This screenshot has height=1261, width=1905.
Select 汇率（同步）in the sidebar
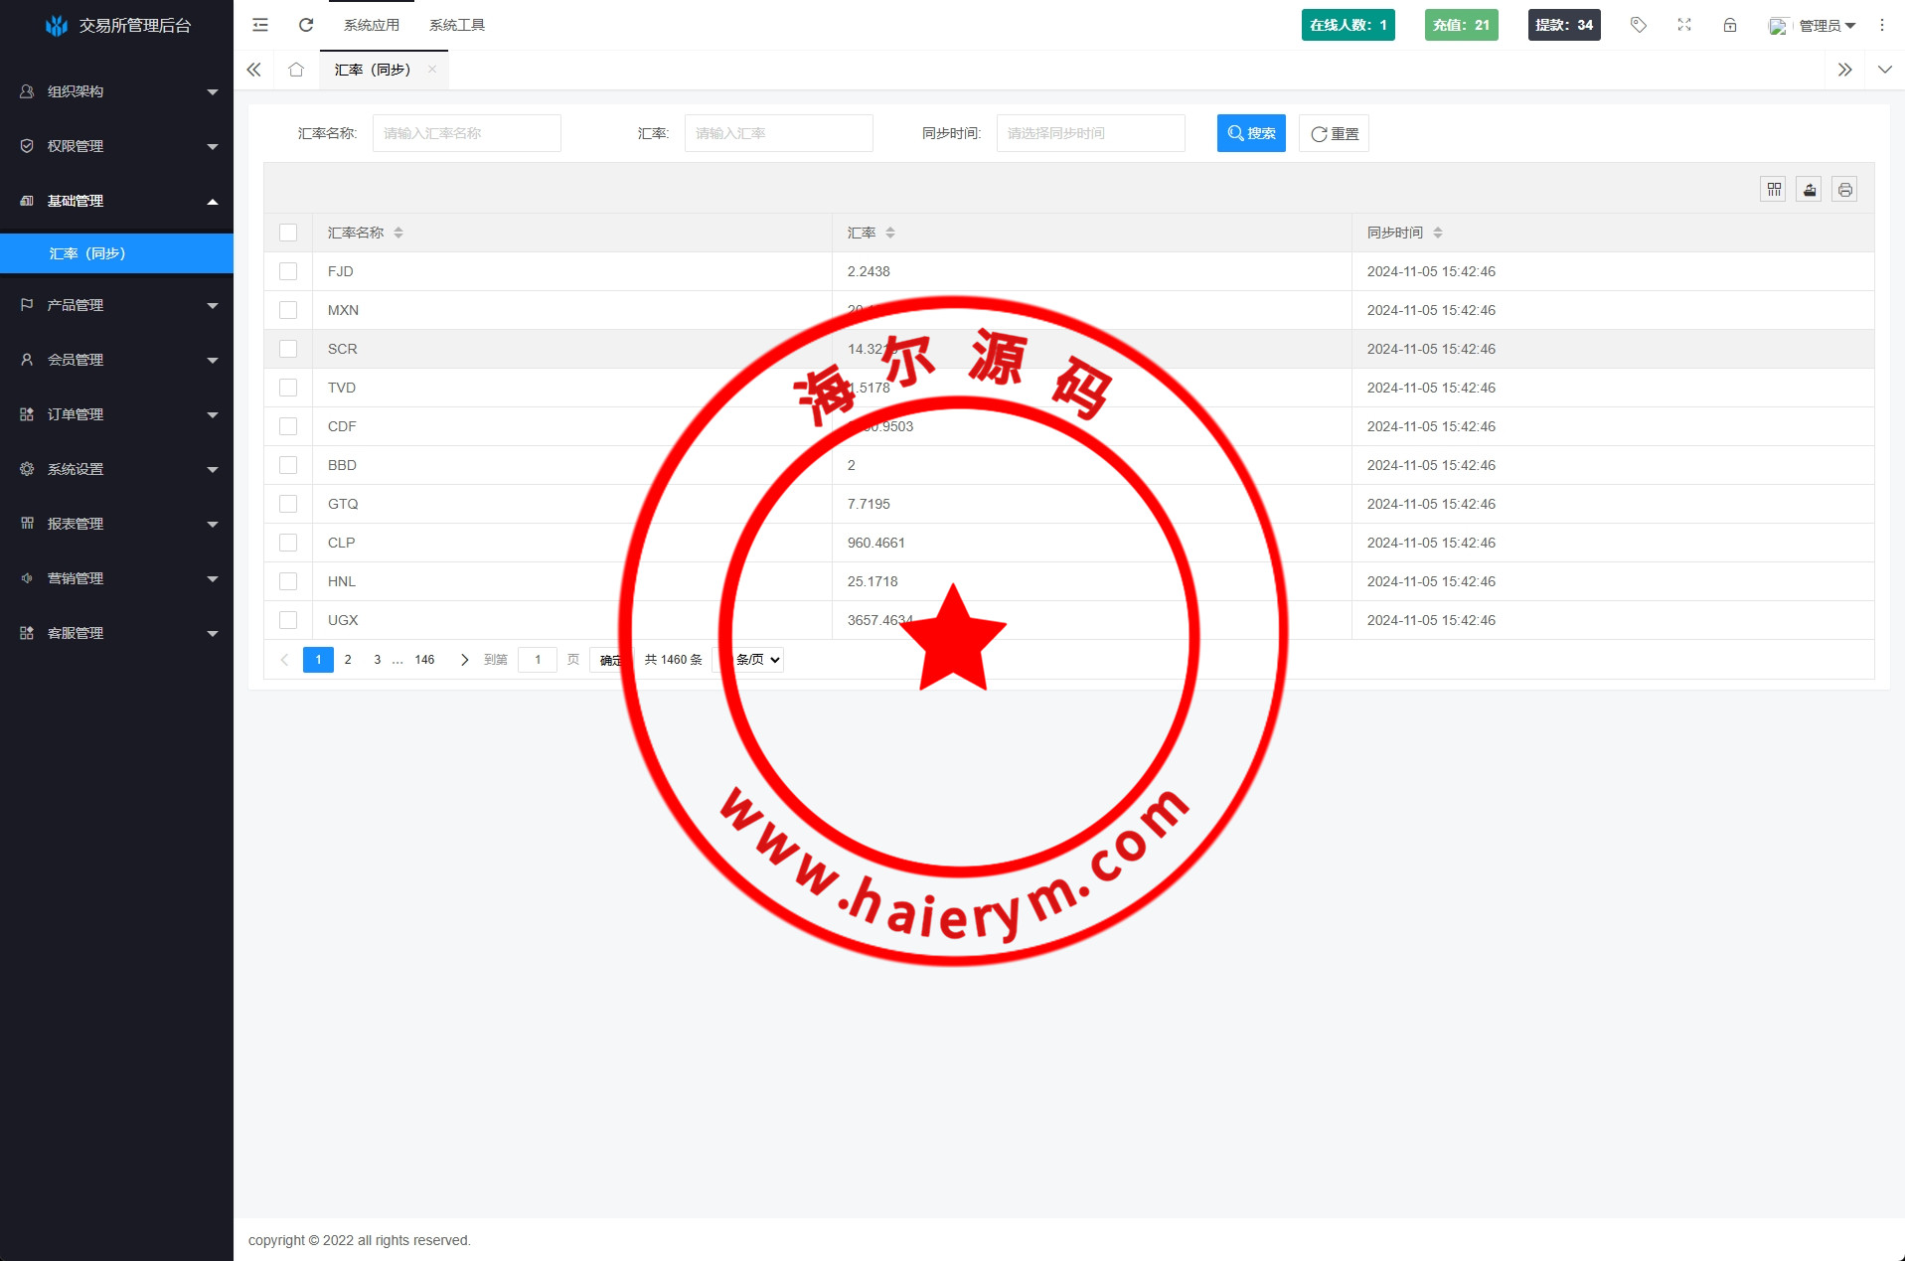click(x=116, y=253)
